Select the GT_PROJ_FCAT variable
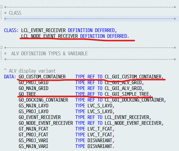179x151 pixels. point(33,135)
